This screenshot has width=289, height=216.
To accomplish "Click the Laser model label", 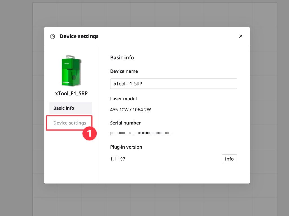I will (x=123, y=99).
